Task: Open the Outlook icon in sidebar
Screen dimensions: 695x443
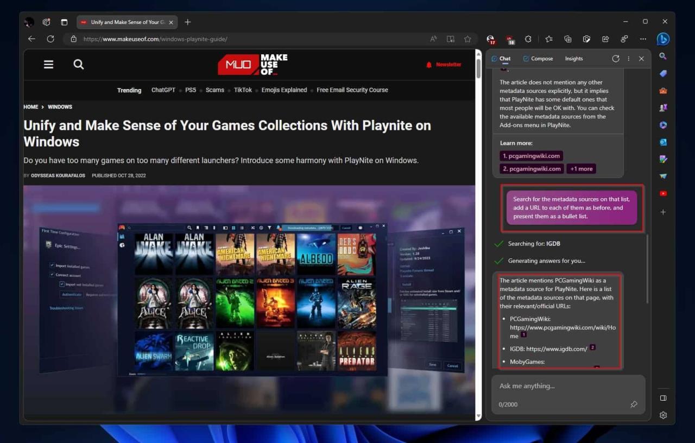Action: [x=663, y=142]
